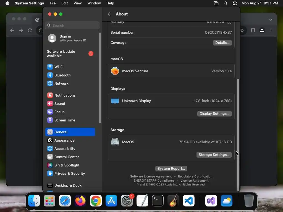Open Storage Settings
The width and height of the screenshot is (283, 212).
pyautogui.click(x=214, y=155)
